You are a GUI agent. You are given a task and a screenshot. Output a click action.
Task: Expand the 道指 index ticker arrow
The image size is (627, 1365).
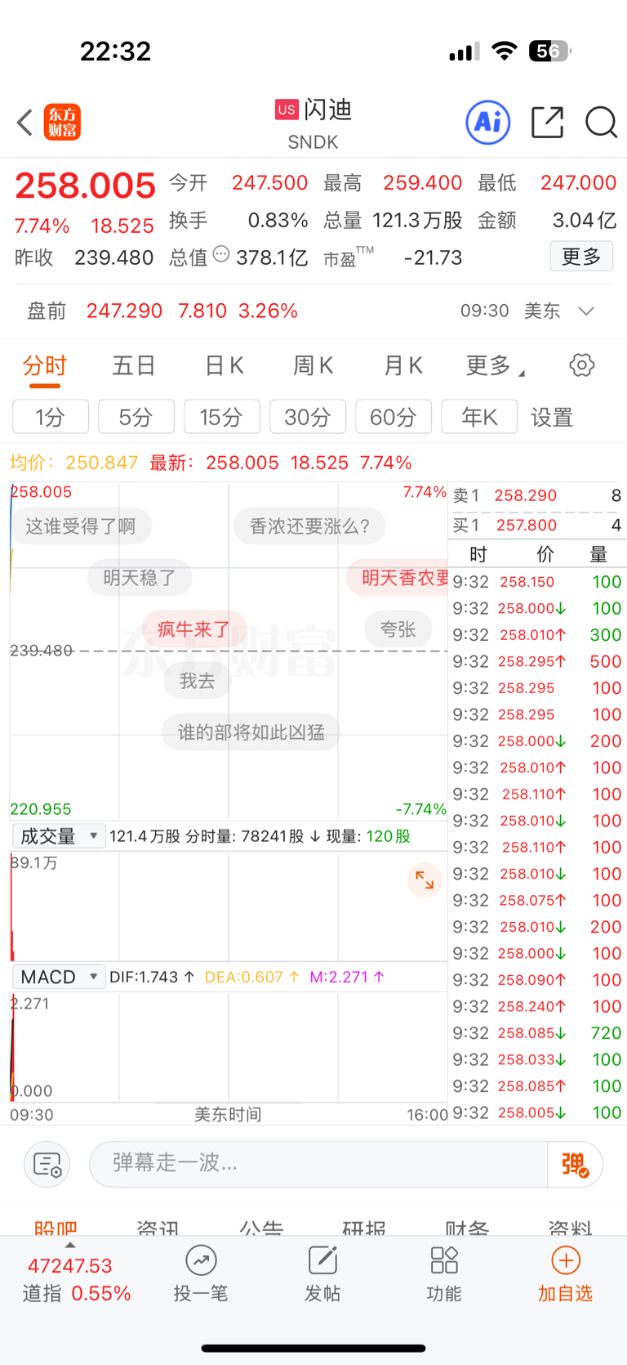pos(70,1245)
